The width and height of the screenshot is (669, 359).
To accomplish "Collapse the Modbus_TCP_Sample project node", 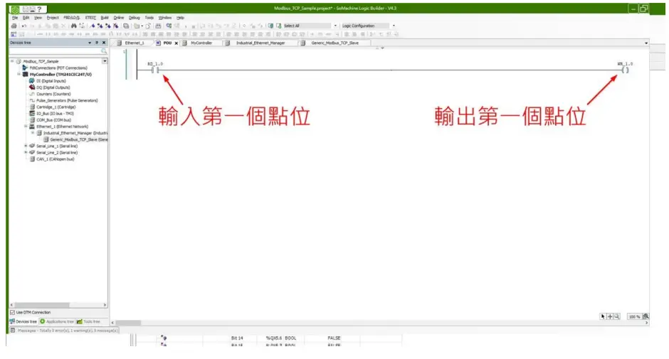I will point(12,61).
